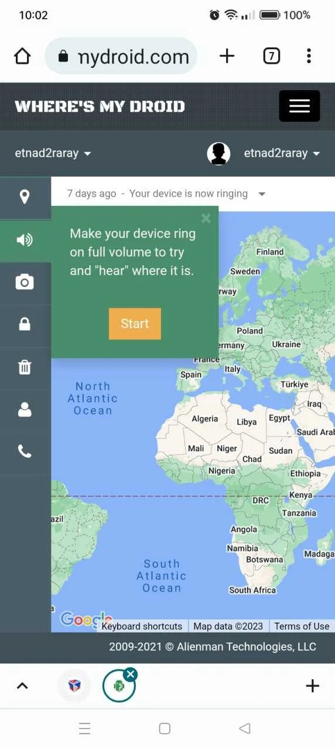The image size is (335, 749).
Task: Click the North Atlantic Ocean map label
Action: click(x=93, y=398)
